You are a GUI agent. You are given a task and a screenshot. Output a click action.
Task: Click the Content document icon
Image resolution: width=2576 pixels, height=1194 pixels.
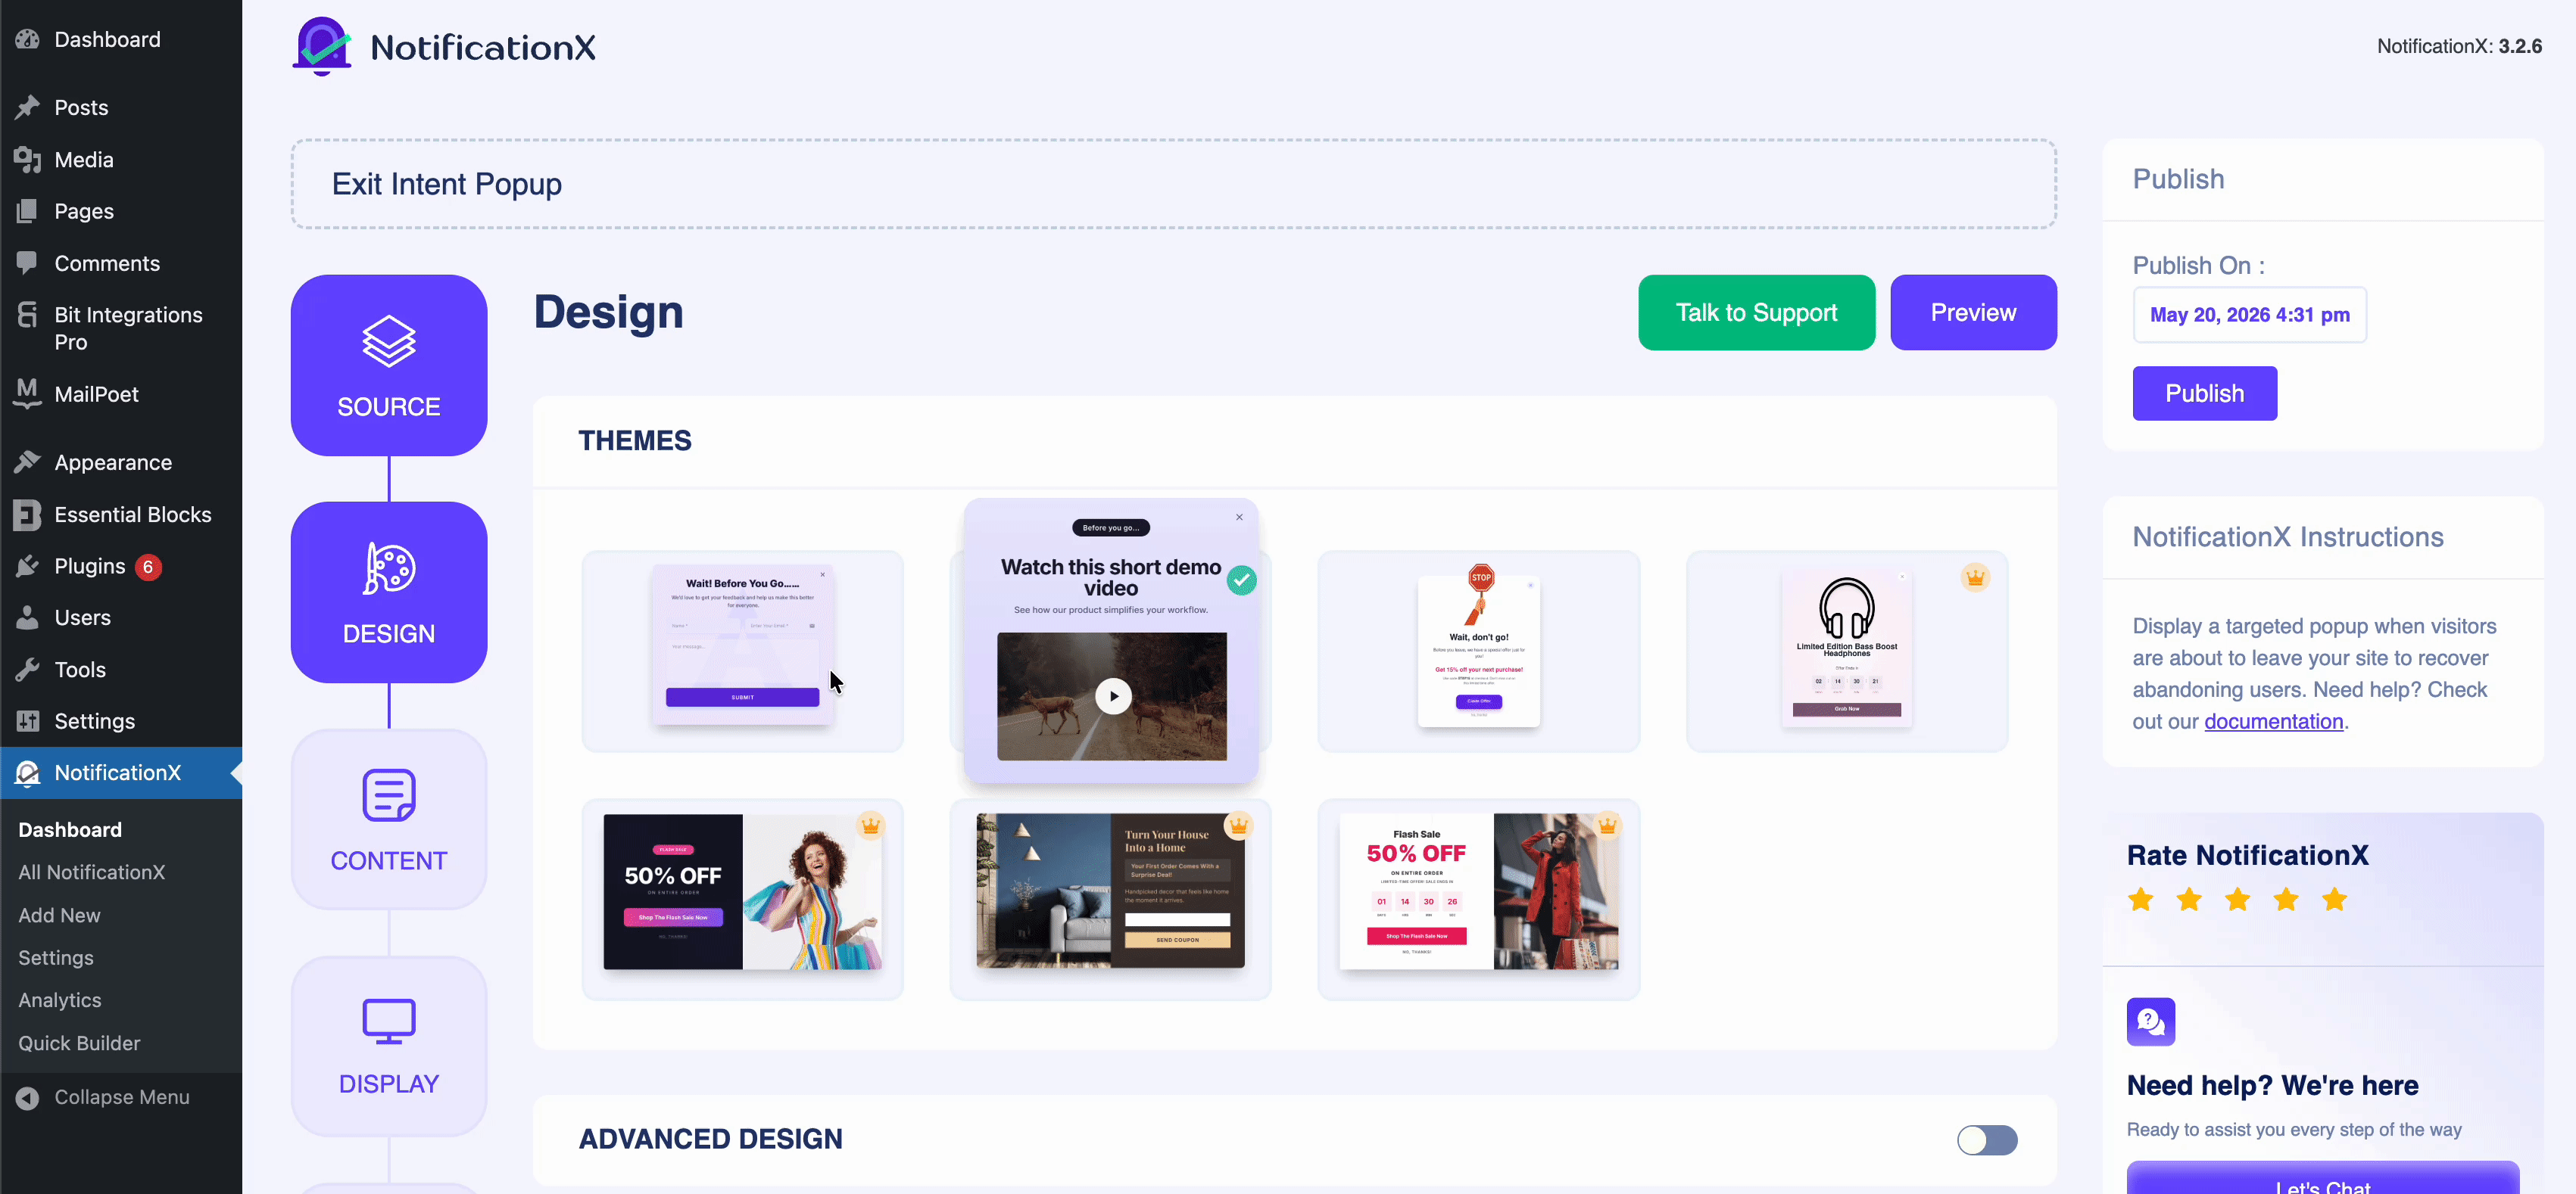[389, 795]
